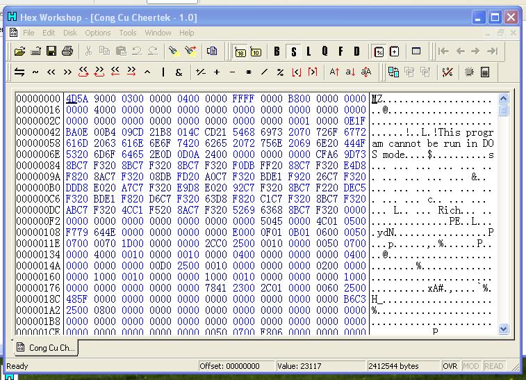Click the change sign +/- icon

tap(201, 72)
